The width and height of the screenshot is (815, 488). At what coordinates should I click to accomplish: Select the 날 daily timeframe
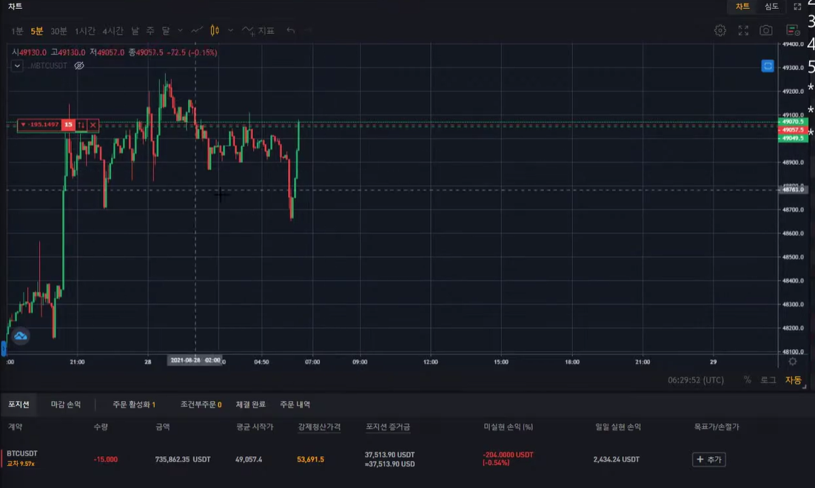point(135,31)
